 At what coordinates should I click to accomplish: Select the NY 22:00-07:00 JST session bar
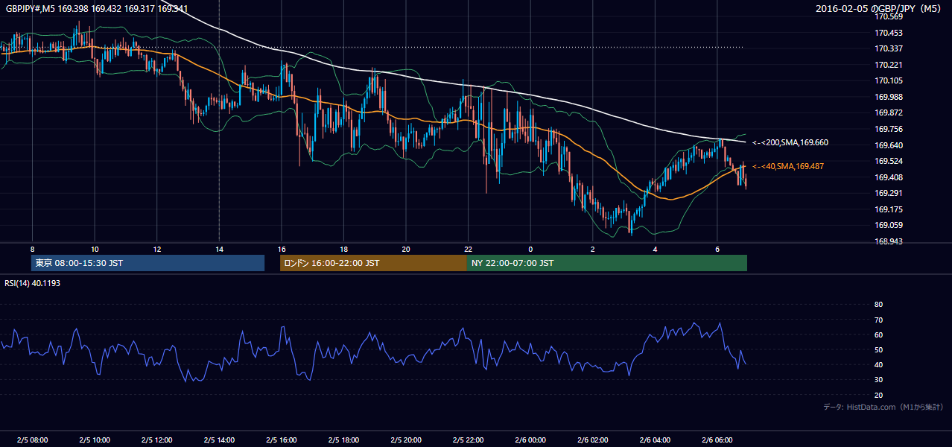click(x=607, y=263)
